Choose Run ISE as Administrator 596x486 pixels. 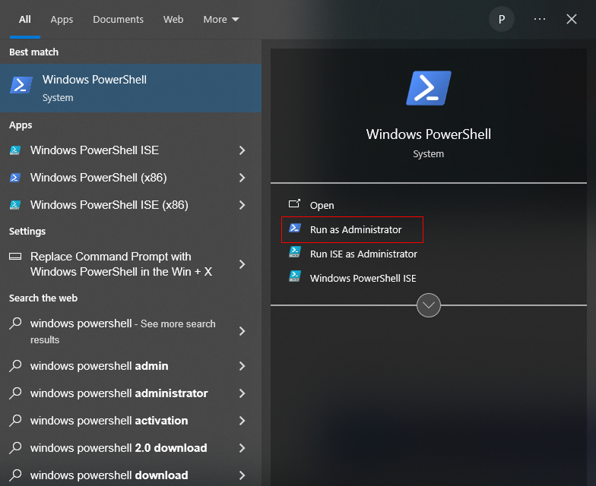click(x=363, y=254)
